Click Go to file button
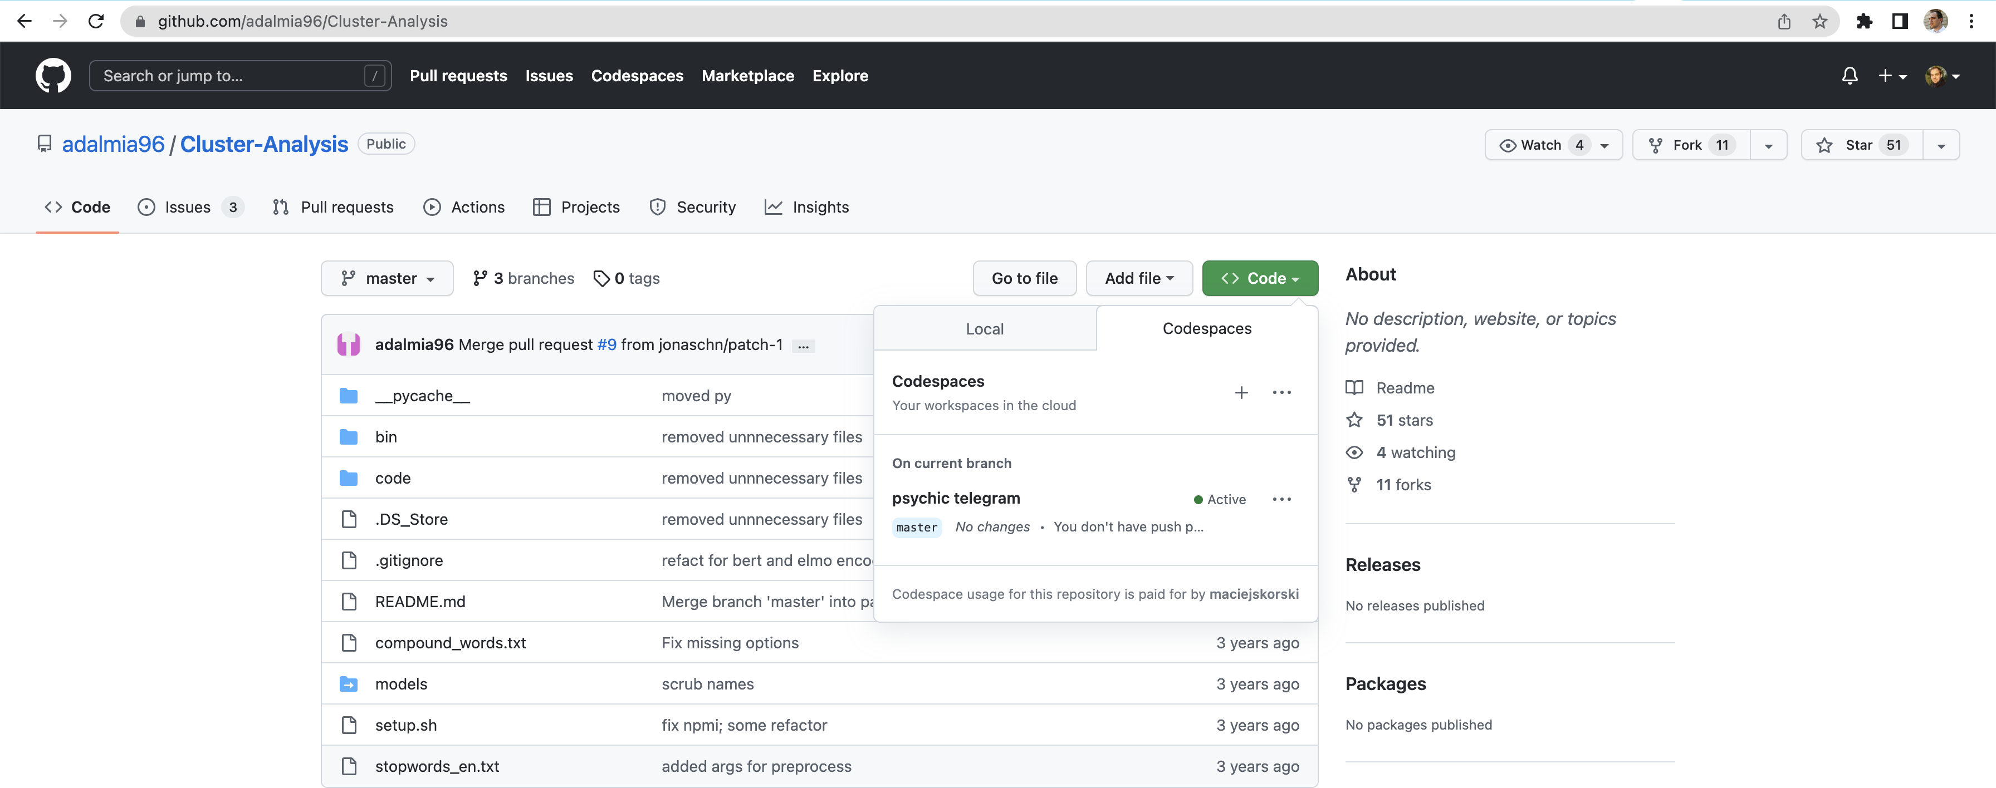Image resolution: width=1996 pixels, height=788 pixels. coord(1024,278)
